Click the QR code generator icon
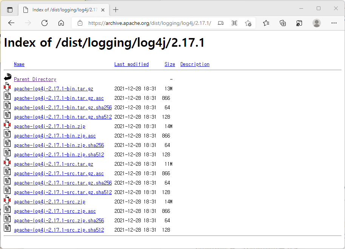The image size is (345, 249). (x=234, y=23)
